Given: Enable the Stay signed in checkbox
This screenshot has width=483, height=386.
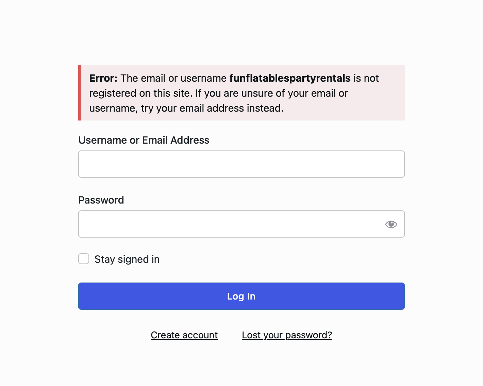Looking at the screenshot, I should (x=84, y=259).
